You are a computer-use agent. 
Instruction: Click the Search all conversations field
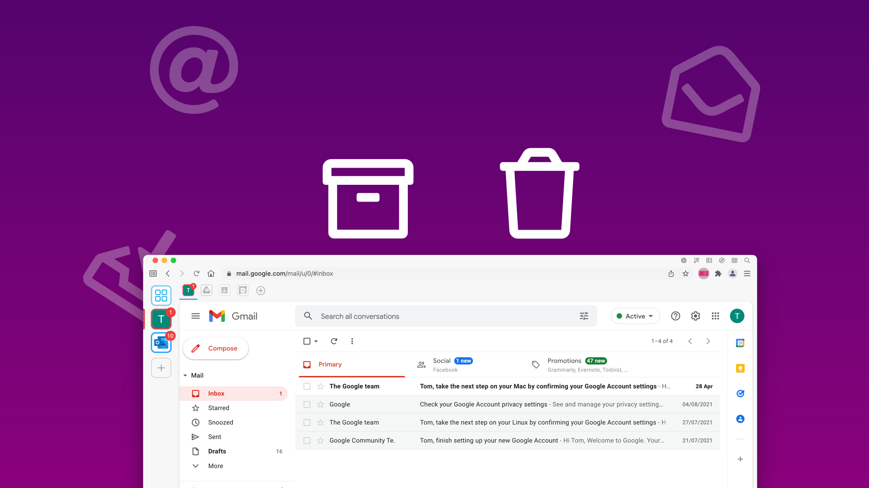445,316
